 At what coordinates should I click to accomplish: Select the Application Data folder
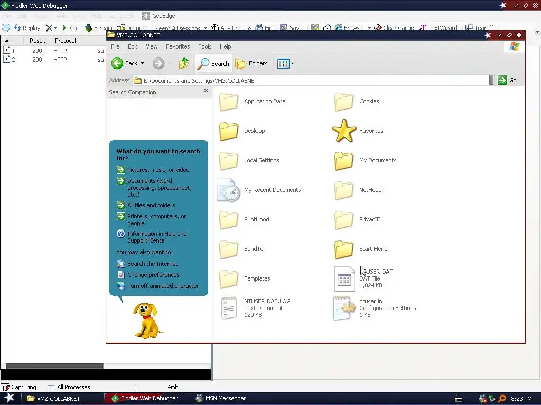point(253,102)
